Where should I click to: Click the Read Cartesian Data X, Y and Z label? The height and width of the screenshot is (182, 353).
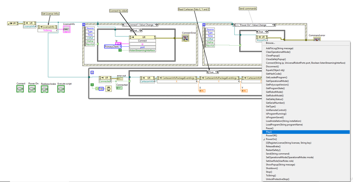pyautogui.click(x=194, y=9)
